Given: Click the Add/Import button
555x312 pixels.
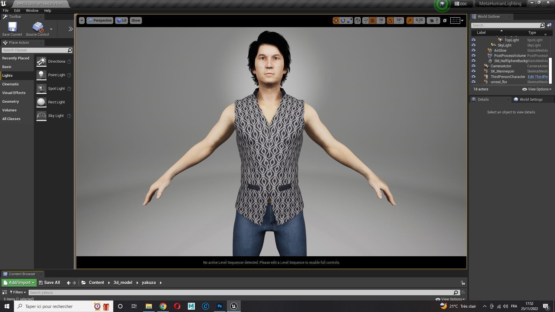Looking at the screenshot, I should (x=19, y=283).
